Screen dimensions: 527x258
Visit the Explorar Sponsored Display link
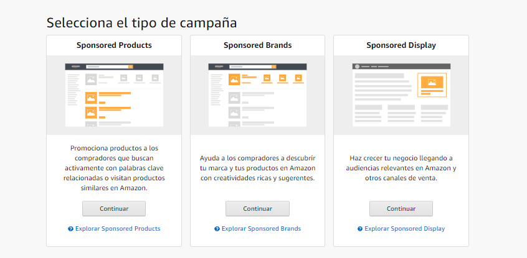pyautogui.click(x=405, y=229)
